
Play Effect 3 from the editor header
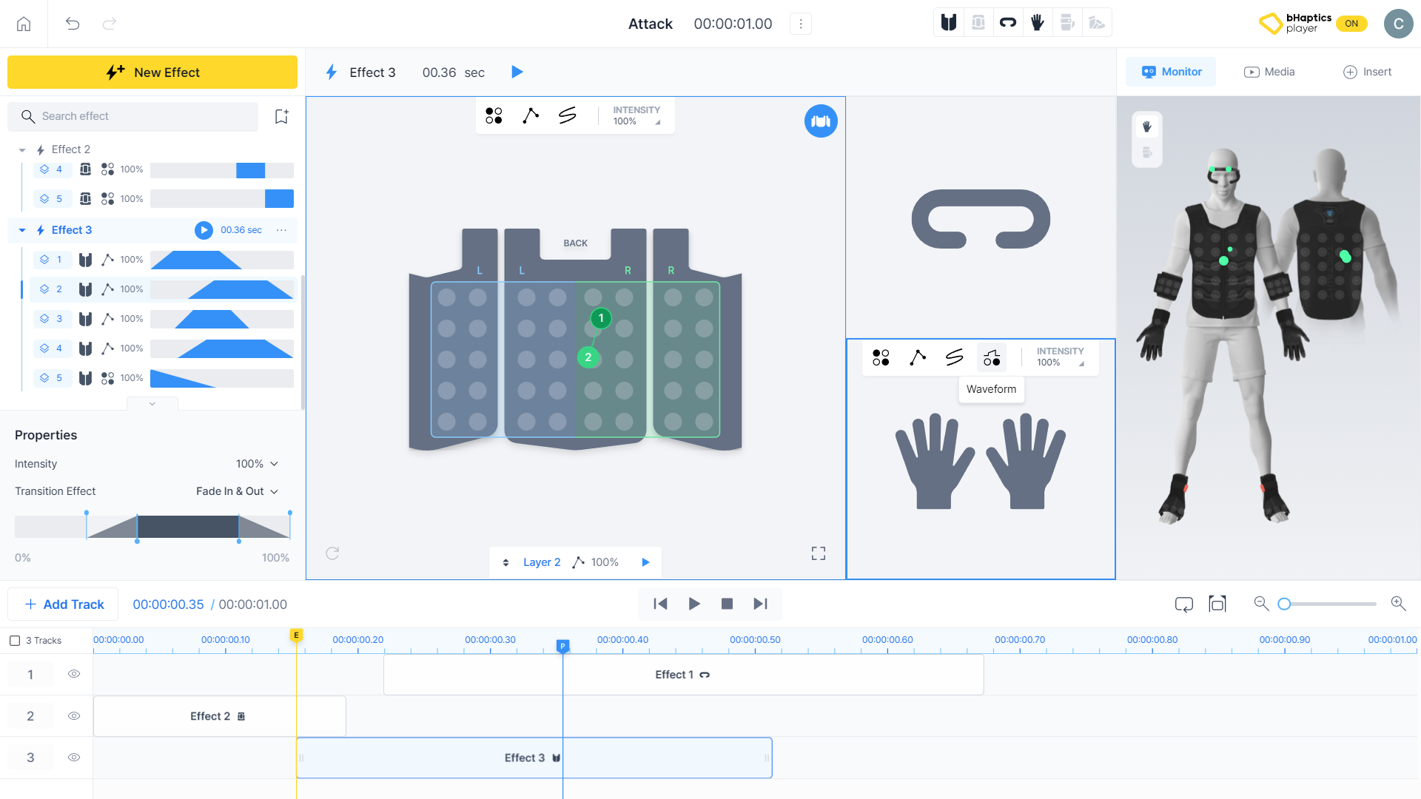coord(517,72)
